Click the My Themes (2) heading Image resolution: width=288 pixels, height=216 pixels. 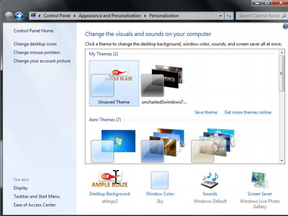(x=103, y=54)
